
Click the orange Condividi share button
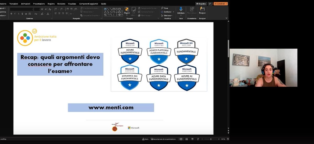(x=219, y=4)
